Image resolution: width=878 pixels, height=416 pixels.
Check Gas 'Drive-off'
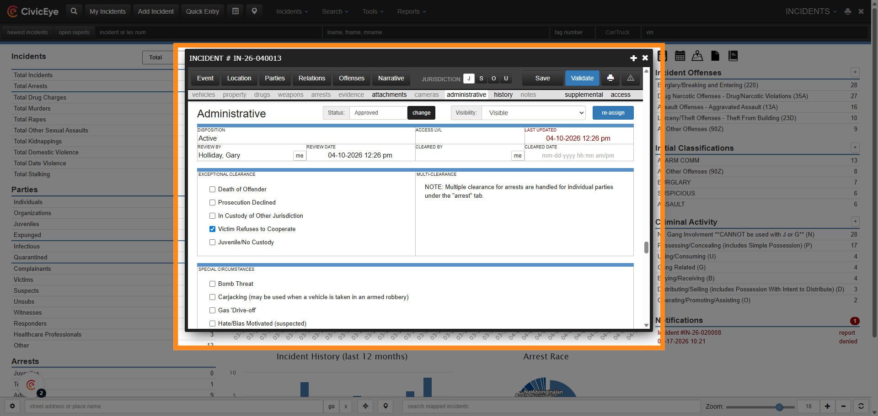pyautogui.click(x=212, y=310)
